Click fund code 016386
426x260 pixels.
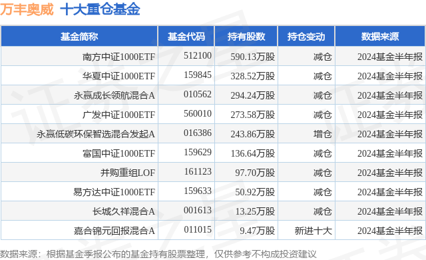coord(198,133)
